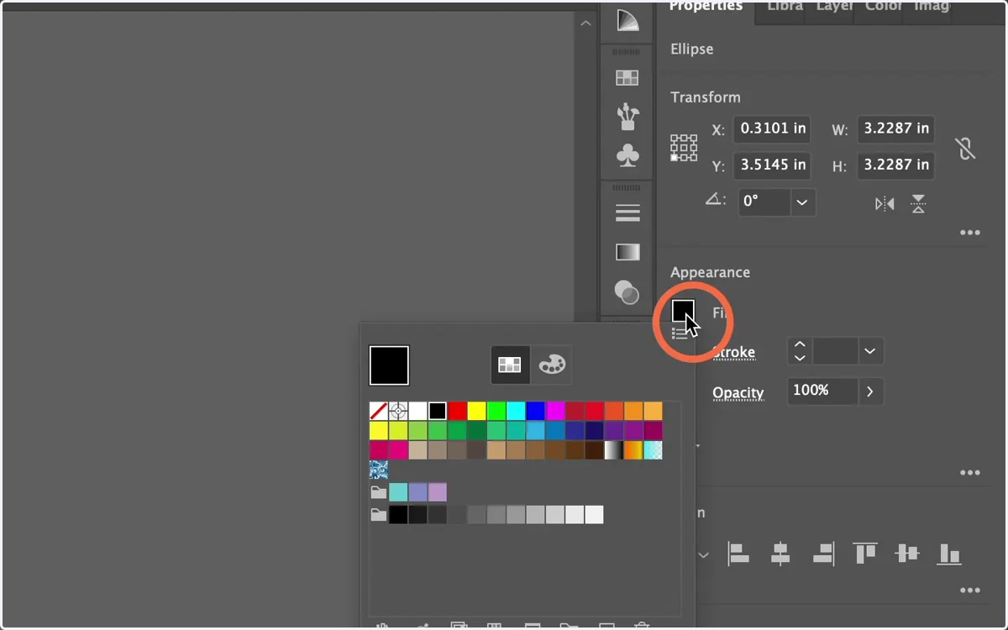Switch fill popup to Swatches view
This screenshot has width=1008, height=630.
pyautogui.click(x=510, y=365)
